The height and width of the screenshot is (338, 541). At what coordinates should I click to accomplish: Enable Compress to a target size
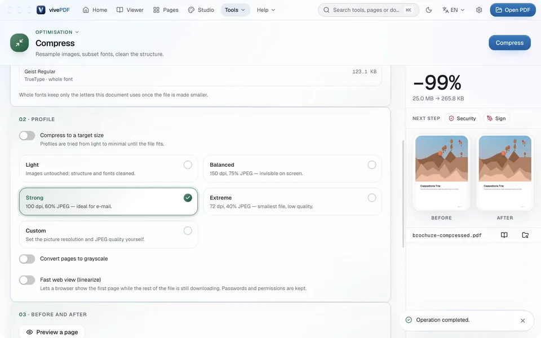coord(27,136)
